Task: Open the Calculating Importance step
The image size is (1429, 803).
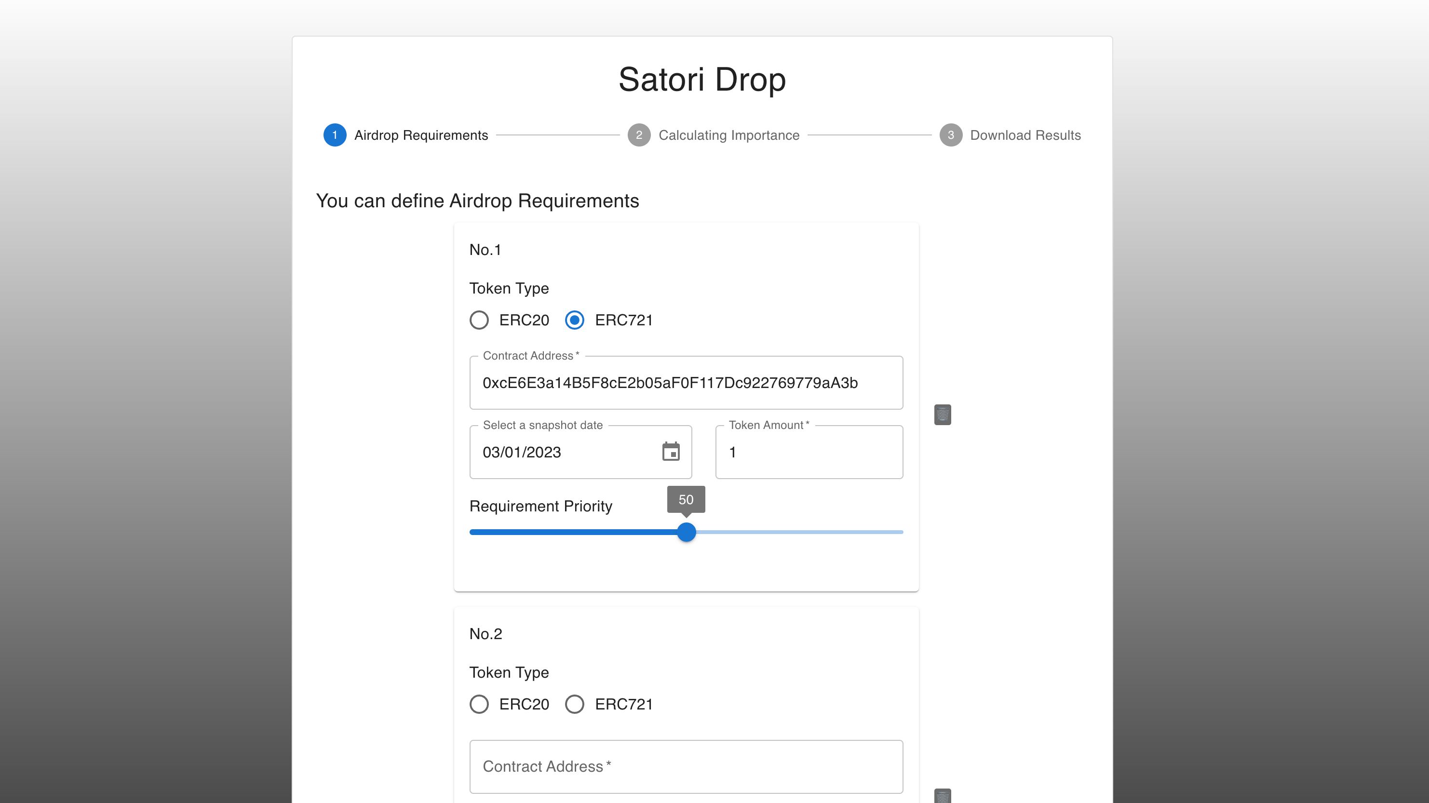Action: pyautogui.click(x=640, y=135)
